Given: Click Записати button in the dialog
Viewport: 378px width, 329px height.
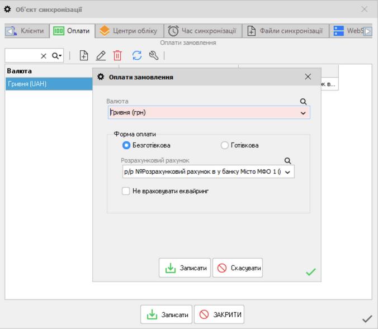Looking at the screenshot, I should pos(185,268).
